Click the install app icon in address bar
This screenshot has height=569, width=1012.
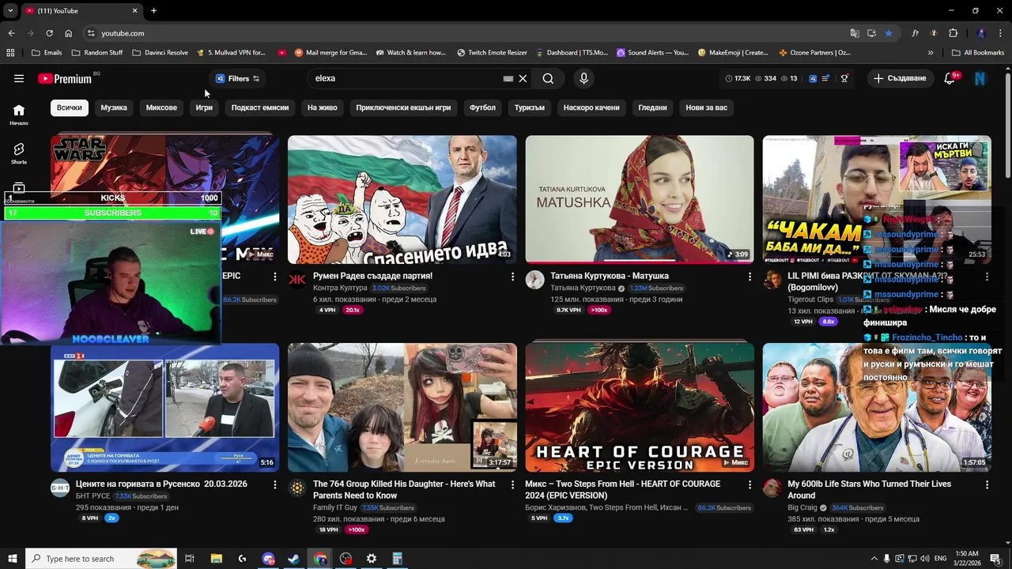871,33
